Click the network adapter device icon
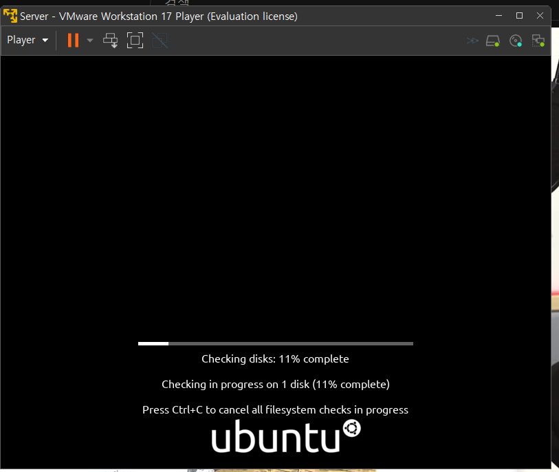The image size is (559, 472). pos(538,41)
